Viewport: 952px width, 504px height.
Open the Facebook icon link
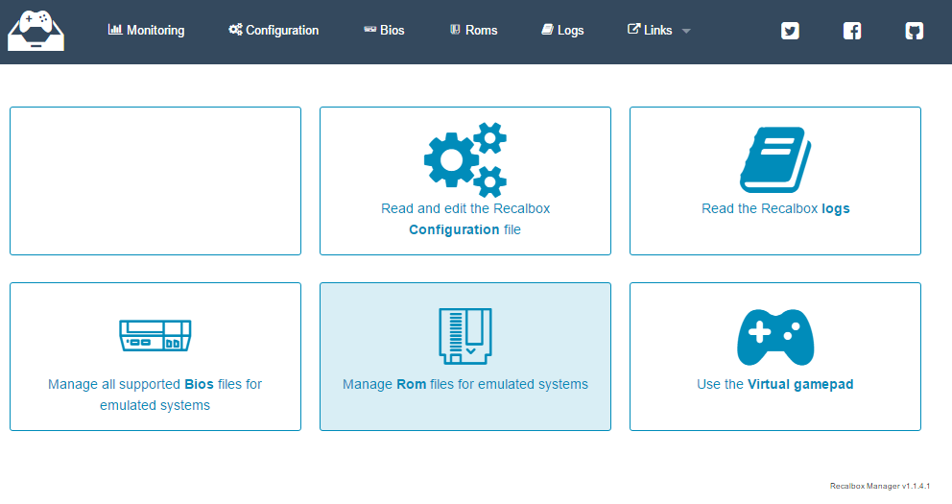pos(852,31)
